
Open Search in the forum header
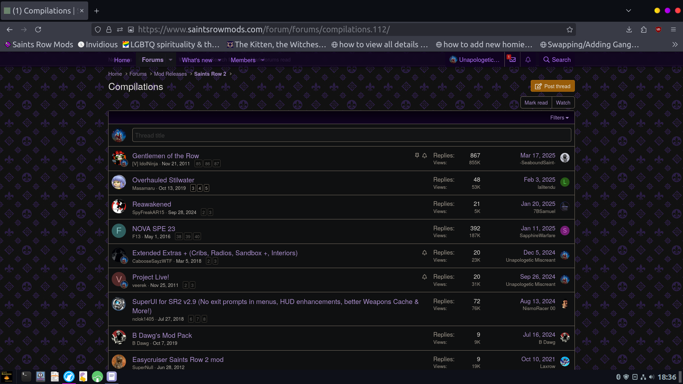click(x=557, y=60)
